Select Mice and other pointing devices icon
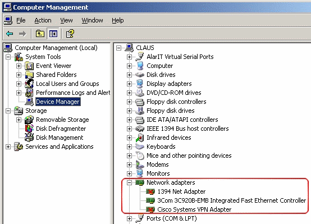This screenshot has height=224, width=311. pyautogui.click(x=140, y=156)
